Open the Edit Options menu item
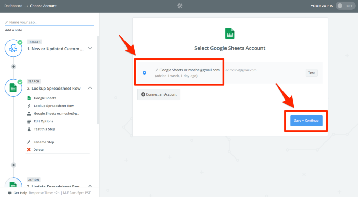This screenshot has height=197, width=358. coord(43,121)
